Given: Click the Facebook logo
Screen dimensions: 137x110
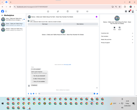Looking at the screenshot, I should click(2, 11).
